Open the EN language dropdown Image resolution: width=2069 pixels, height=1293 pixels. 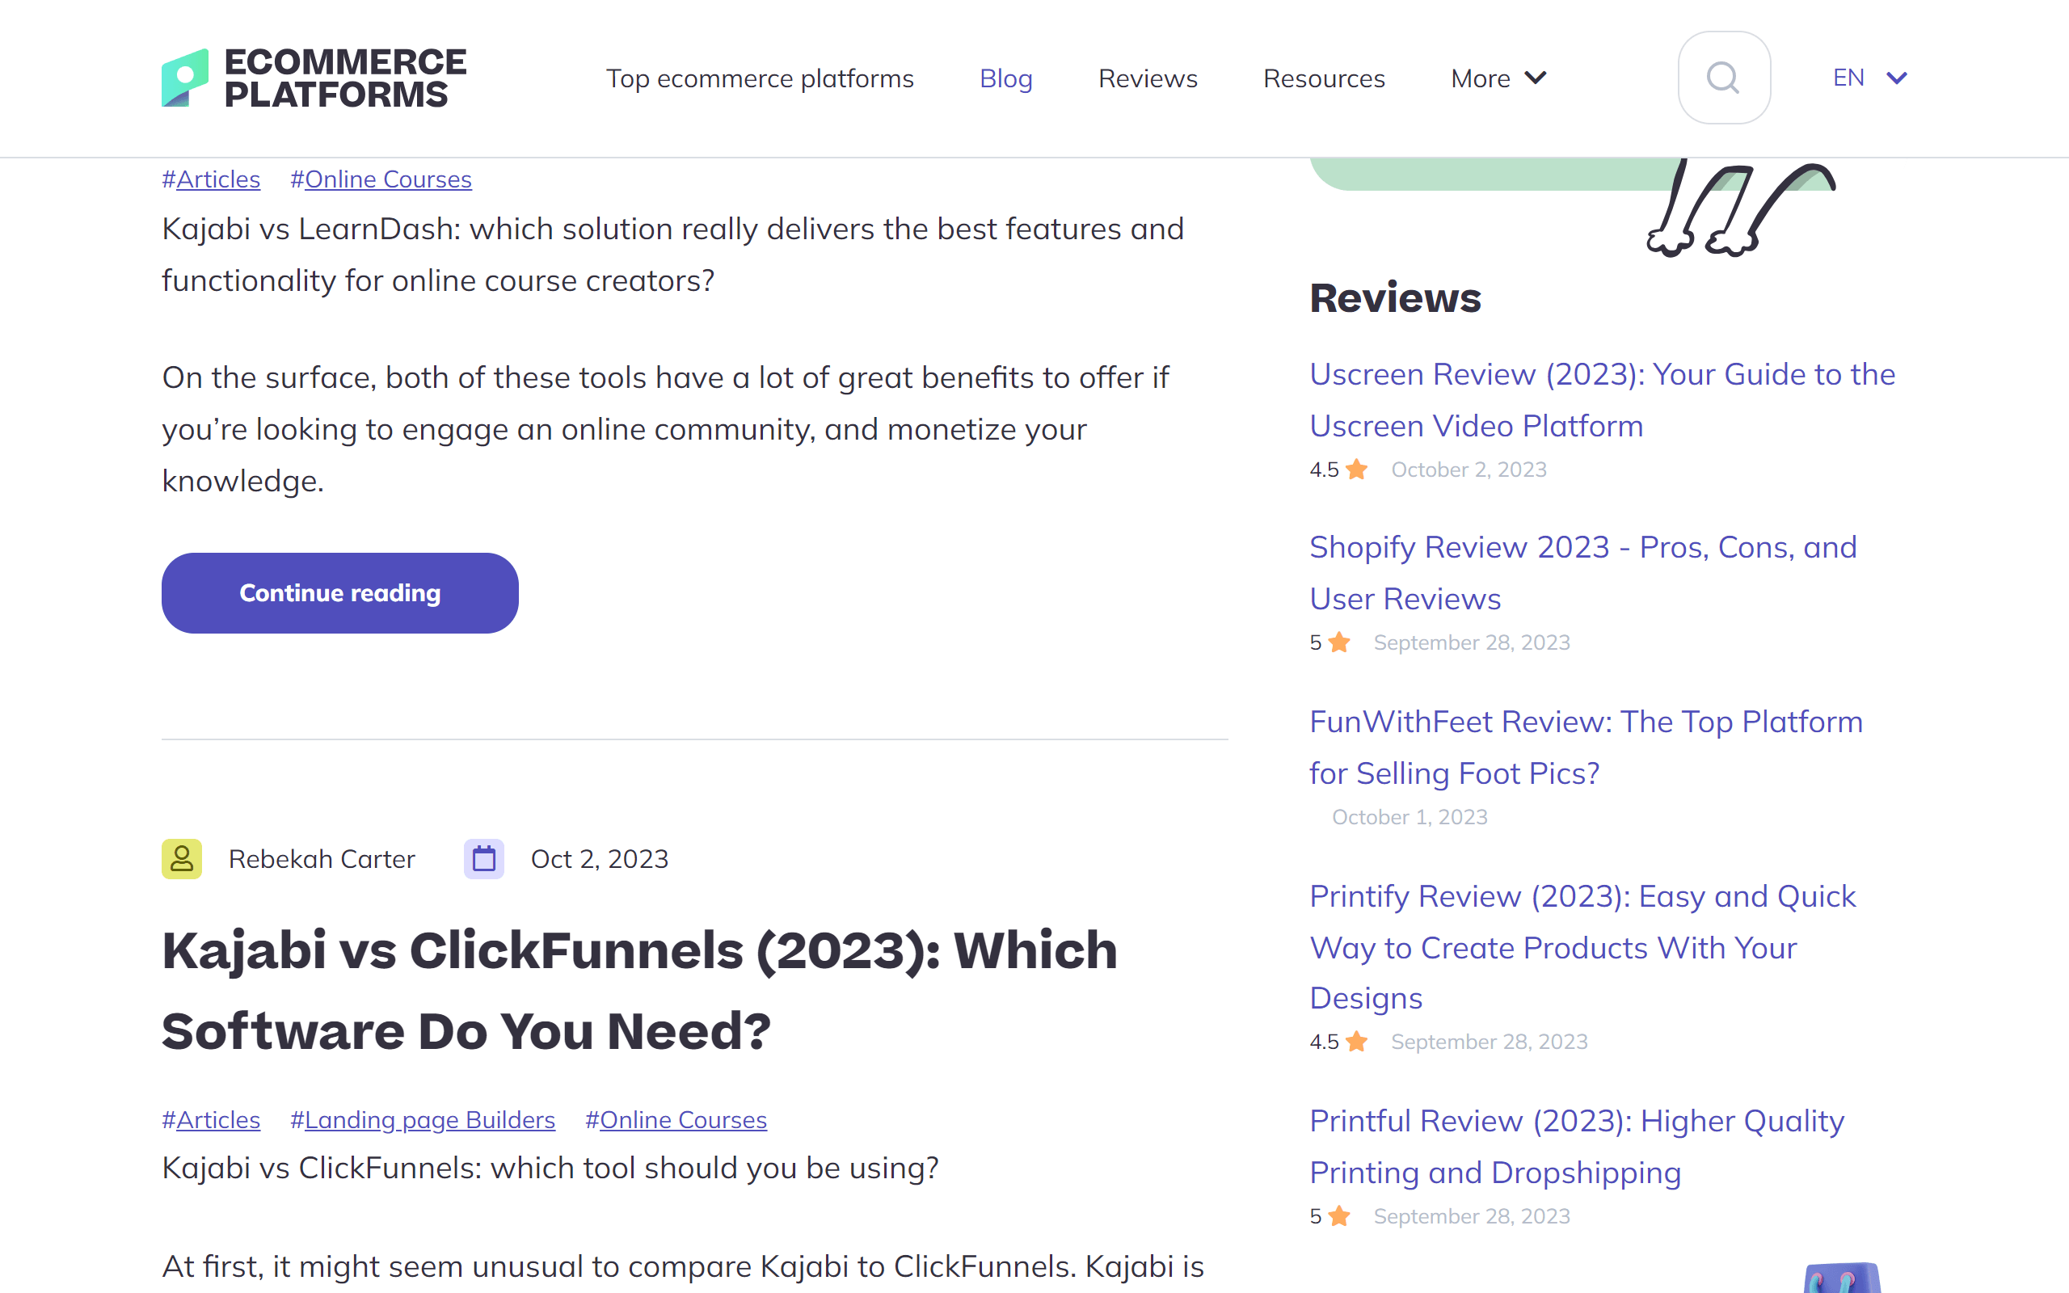pos(1870,78)
